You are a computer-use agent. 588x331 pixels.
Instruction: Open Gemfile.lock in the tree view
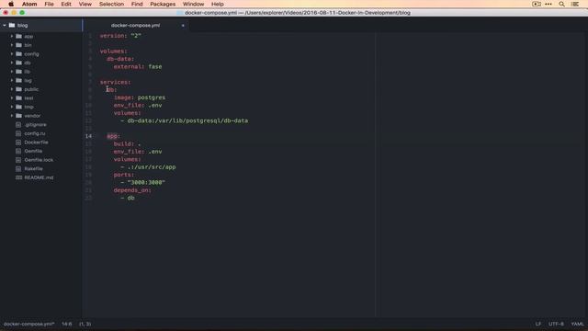(x=39, y=160)
